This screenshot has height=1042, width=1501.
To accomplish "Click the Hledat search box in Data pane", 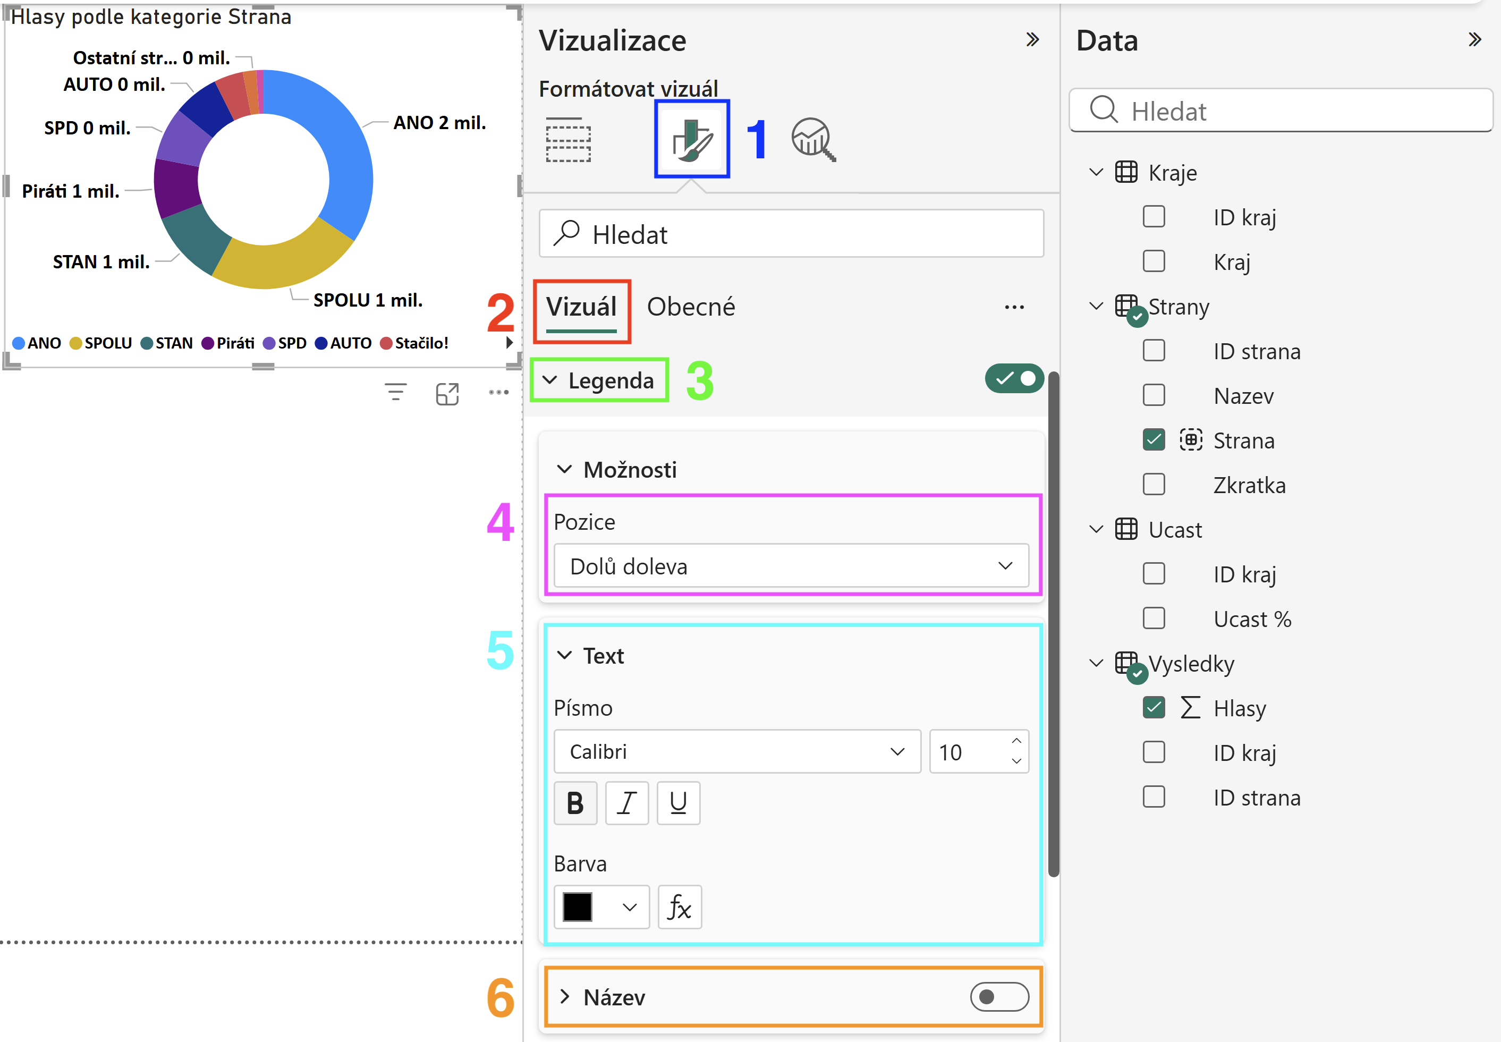I will pyautogui.click(x=1281, y=111).
